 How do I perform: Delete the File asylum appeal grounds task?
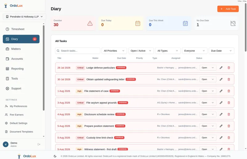(x=229, y=103)
